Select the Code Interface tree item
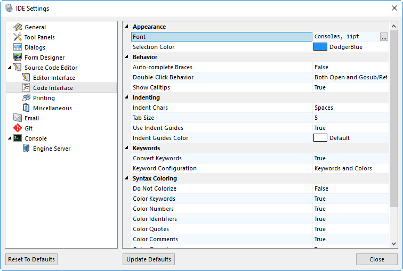This screenshot has width=403, height=271. click(x=53, y=88)
